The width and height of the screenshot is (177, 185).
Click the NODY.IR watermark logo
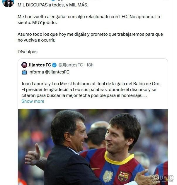pos(162,178)
